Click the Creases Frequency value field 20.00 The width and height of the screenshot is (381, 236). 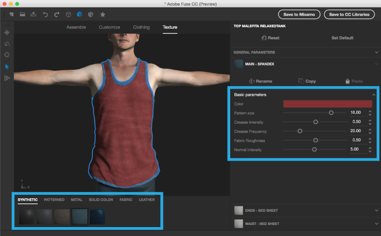[x=357, y=131]
